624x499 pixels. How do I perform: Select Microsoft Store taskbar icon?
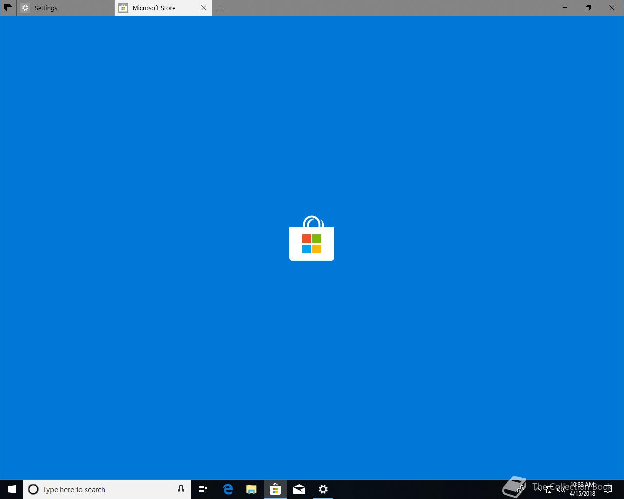[x=275, y=489]
